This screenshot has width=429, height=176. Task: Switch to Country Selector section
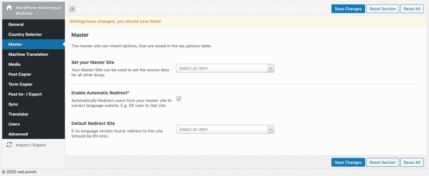[25, 34]
